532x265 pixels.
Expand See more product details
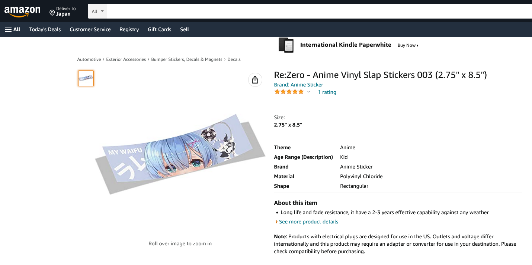(308, 222)
